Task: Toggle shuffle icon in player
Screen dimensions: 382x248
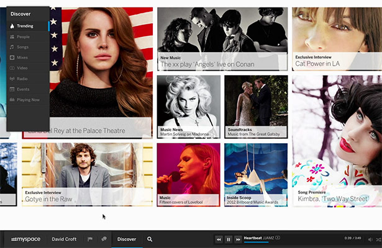Action: 379,239
